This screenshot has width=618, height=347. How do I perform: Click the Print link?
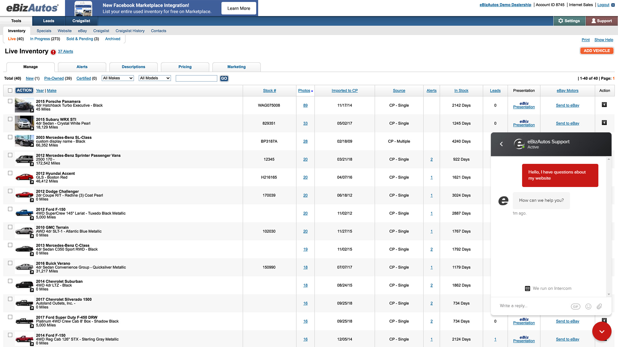[x=585, y=40]
